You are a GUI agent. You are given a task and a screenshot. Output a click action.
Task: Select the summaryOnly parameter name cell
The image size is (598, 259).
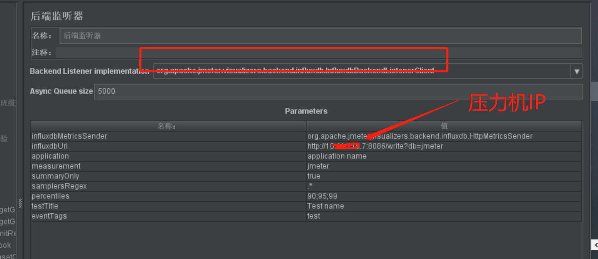[x=168, y=176]
